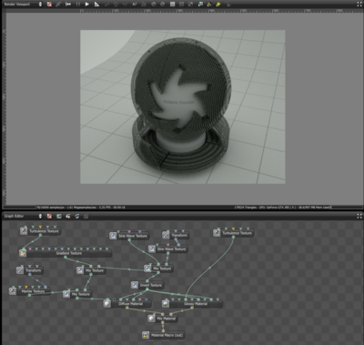
Task: Click the green image icon in Graph Editor toolbar
Action: [x=59, y=216]
